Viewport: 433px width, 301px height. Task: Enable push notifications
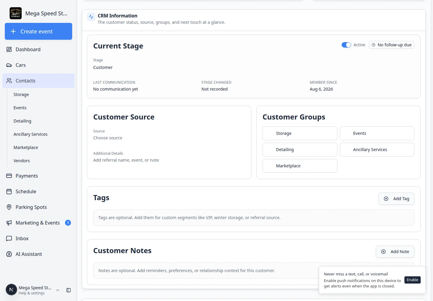tap(413, 280)
